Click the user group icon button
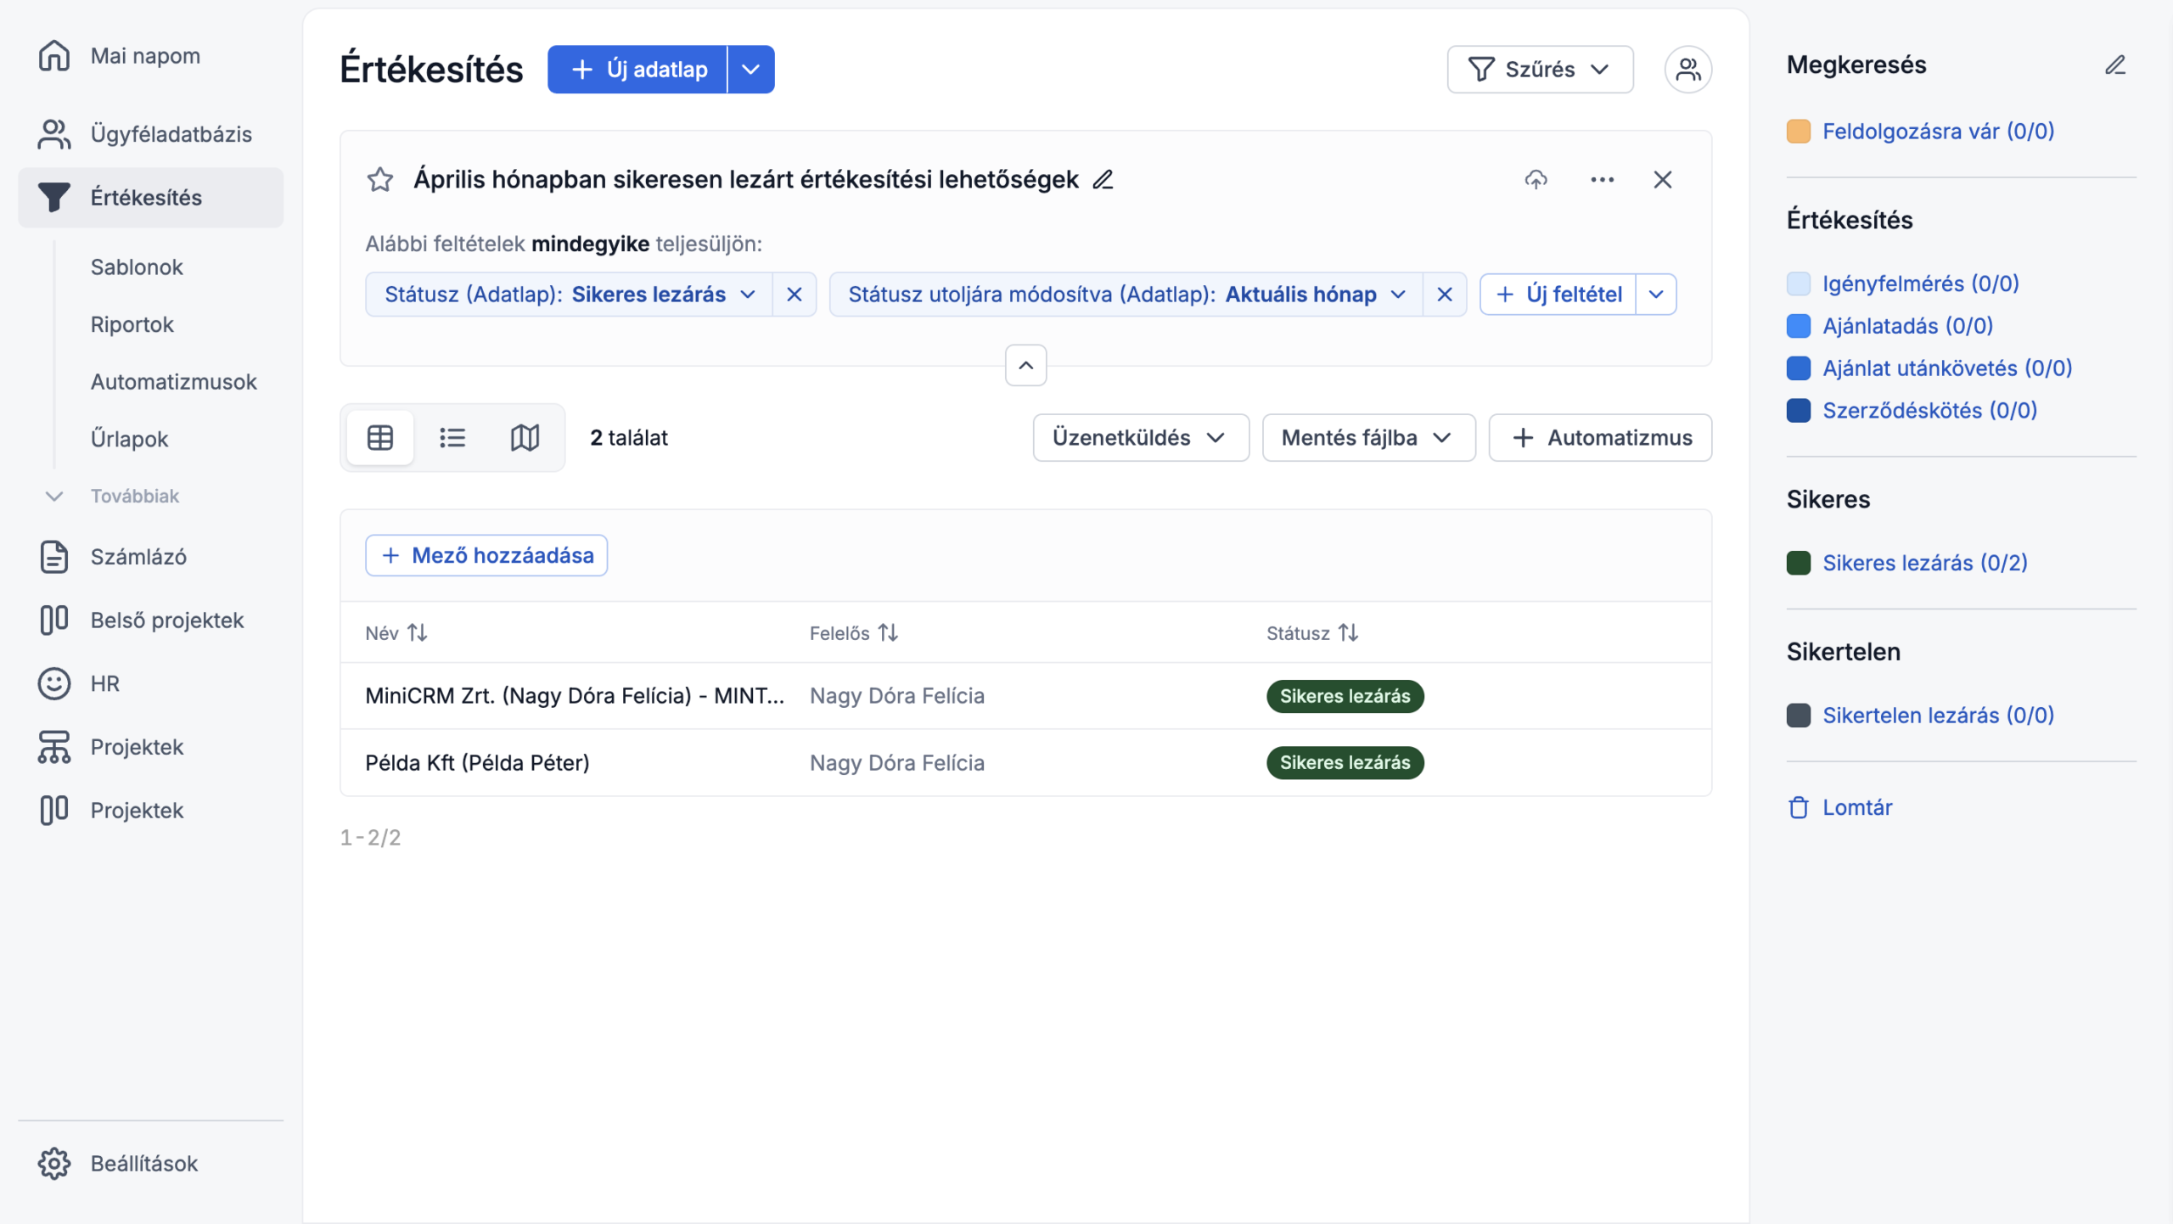Image resolution: width=2173 pixels, height=1224 pixels. point(1687,70)
